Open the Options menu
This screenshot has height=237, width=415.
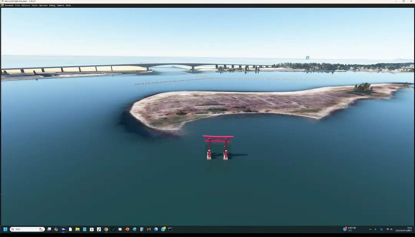[x=43, y=5]
